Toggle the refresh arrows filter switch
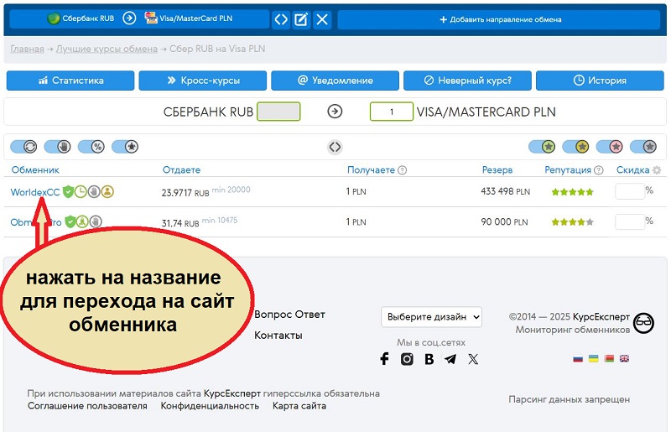Image resolution: width=671 pixels, height=432 pixels. (24, 147)
